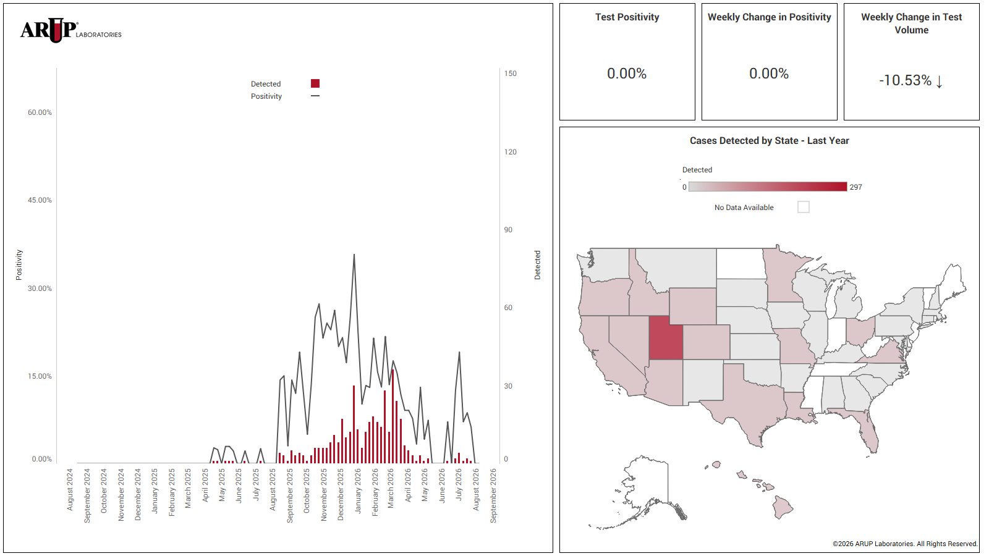The height and width of the screenshot is (556, 989).
Task: Click the 297 maximum value on map legend
Action: click(856, 187)
